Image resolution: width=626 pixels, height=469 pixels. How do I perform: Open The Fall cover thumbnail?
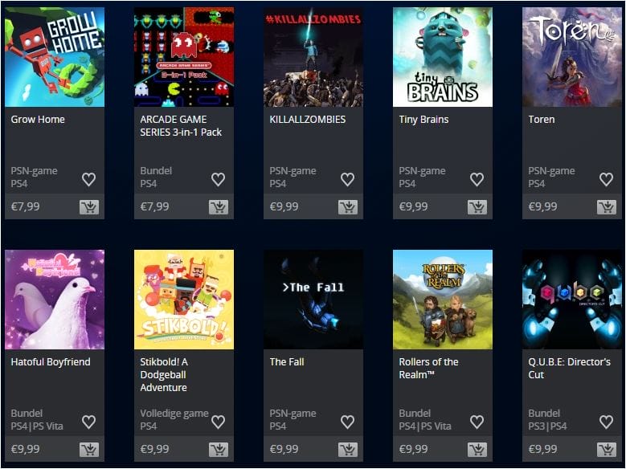click(313, 300)
